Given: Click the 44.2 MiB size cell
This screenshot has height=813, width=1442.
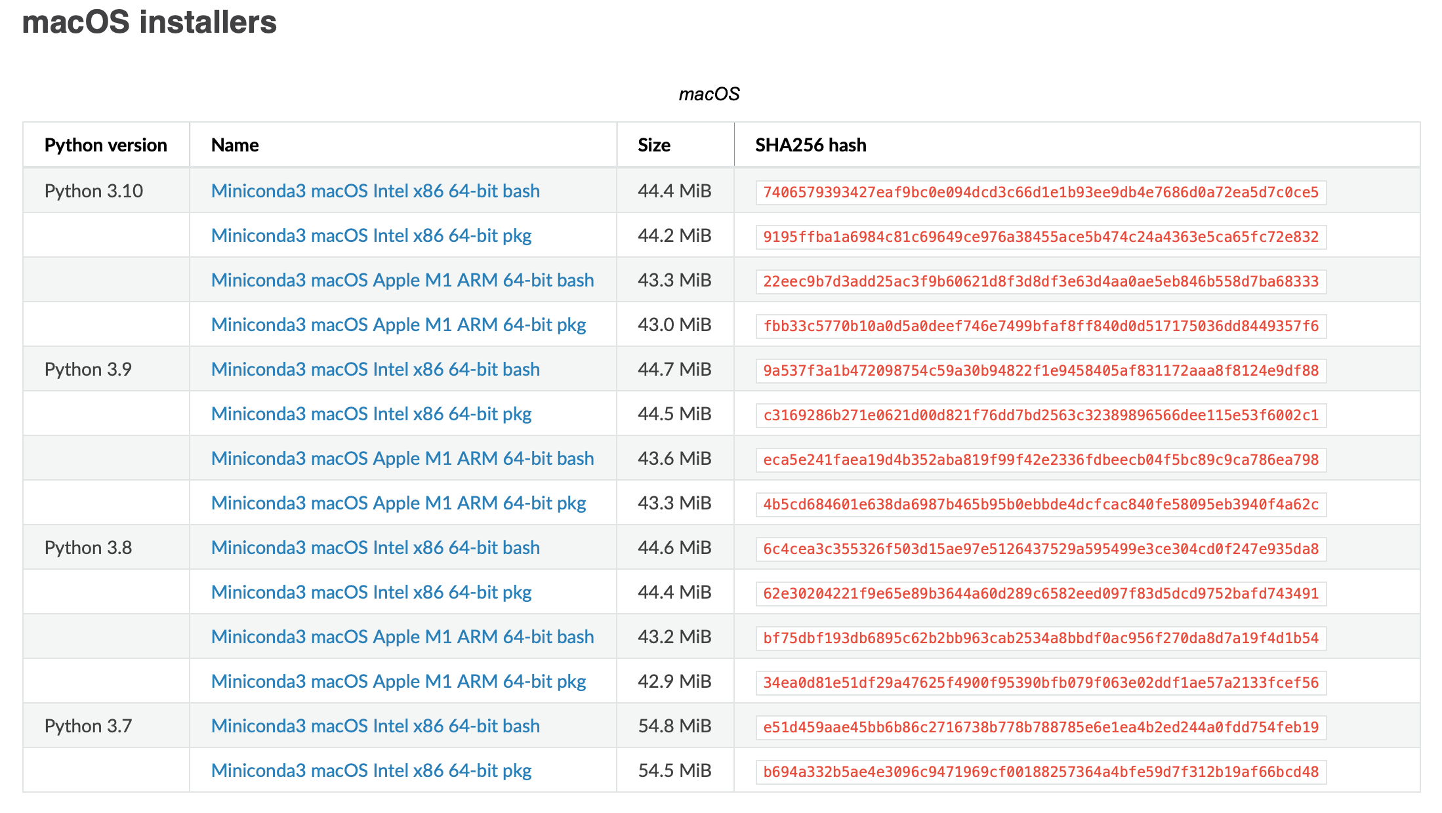Looking at the screenshot, I should click(x=674, y=235).
